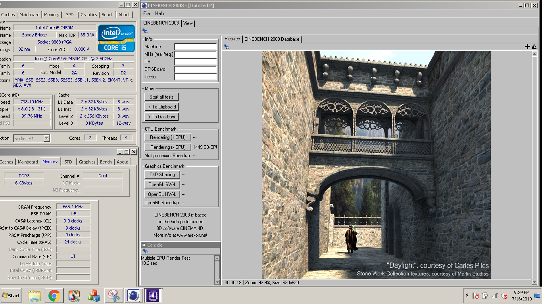Open the Snipping Tool taskbar icon
Image resolution: width=542 pixels, height=304 pixels.
point(114,296)
